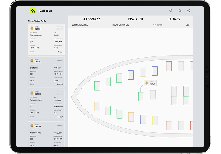Click the CG-1003 cargo box icon

click(x=32, y=93)
